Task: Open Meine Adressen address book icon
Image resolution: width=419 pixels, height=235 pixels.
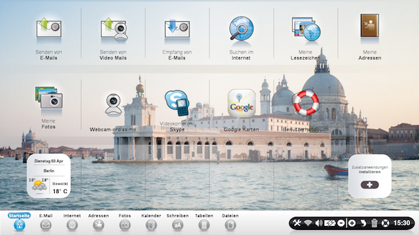Action: point(369,25)
